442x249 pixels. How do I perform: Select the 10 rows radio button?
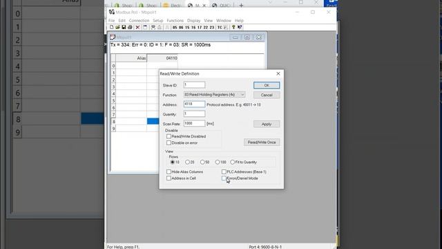pyautogui.click(x=173, y=162)
